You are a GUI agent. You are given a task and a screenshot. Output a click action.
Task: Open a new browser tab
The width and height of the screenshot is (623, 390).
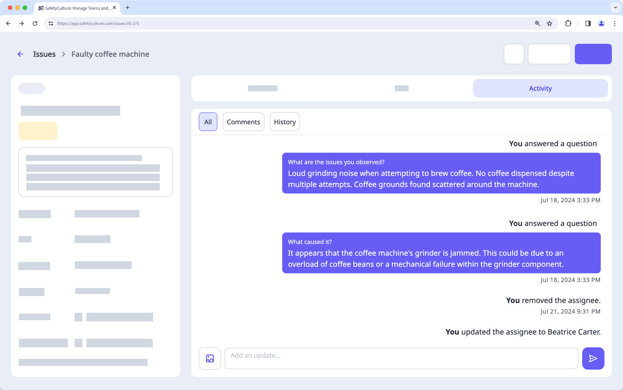point(128,7)
